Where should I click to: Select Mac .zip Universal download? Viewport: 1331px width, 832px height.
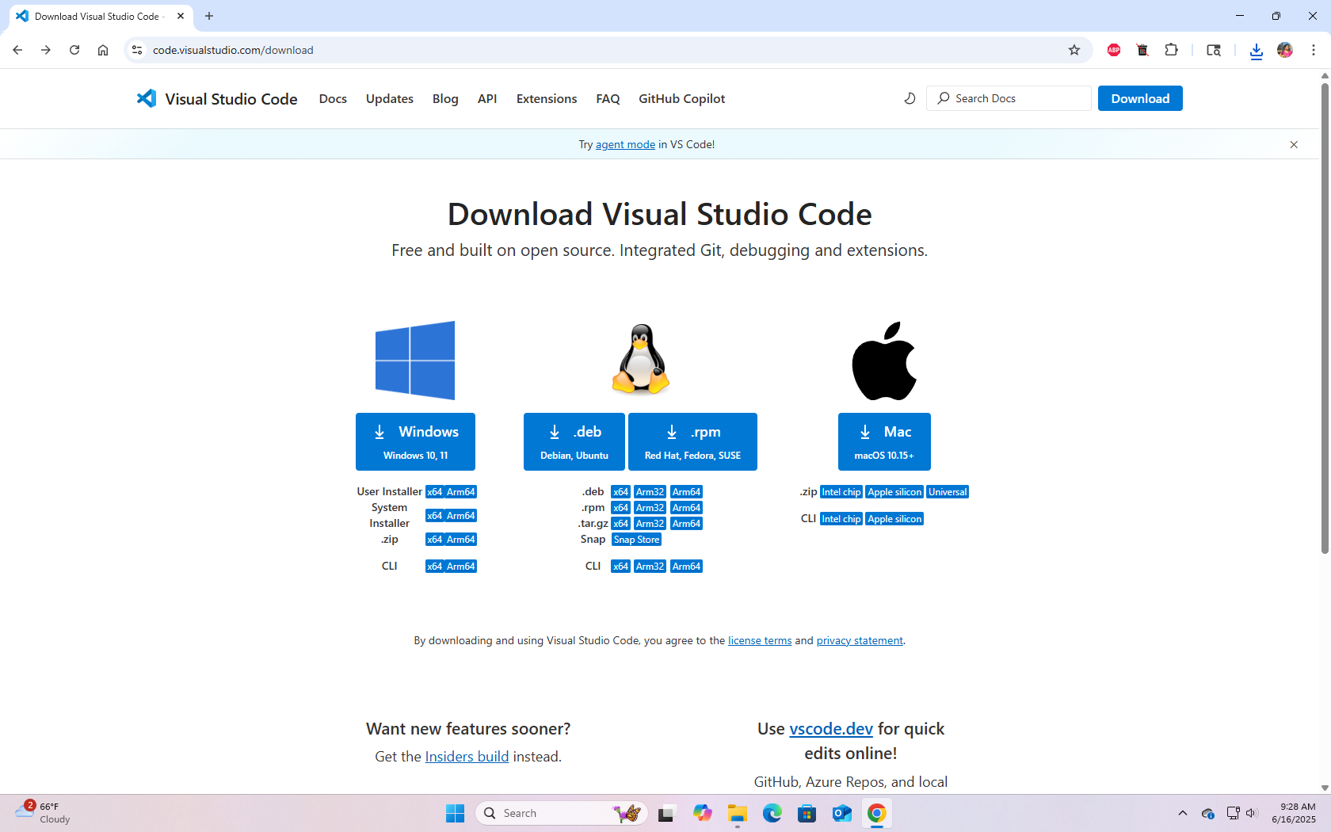[948, 492]
